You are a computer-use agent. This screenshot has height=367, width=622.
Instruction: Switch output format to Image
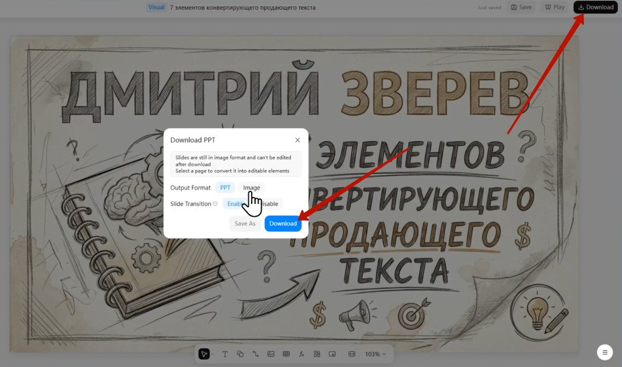[x=251, y=188]
